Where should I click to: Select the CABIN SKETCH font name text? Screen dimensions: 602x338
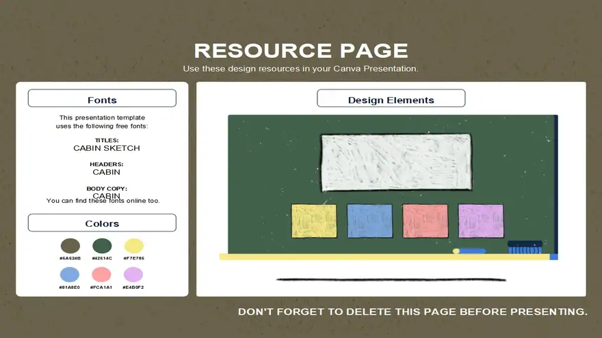(x=107, y=148)
